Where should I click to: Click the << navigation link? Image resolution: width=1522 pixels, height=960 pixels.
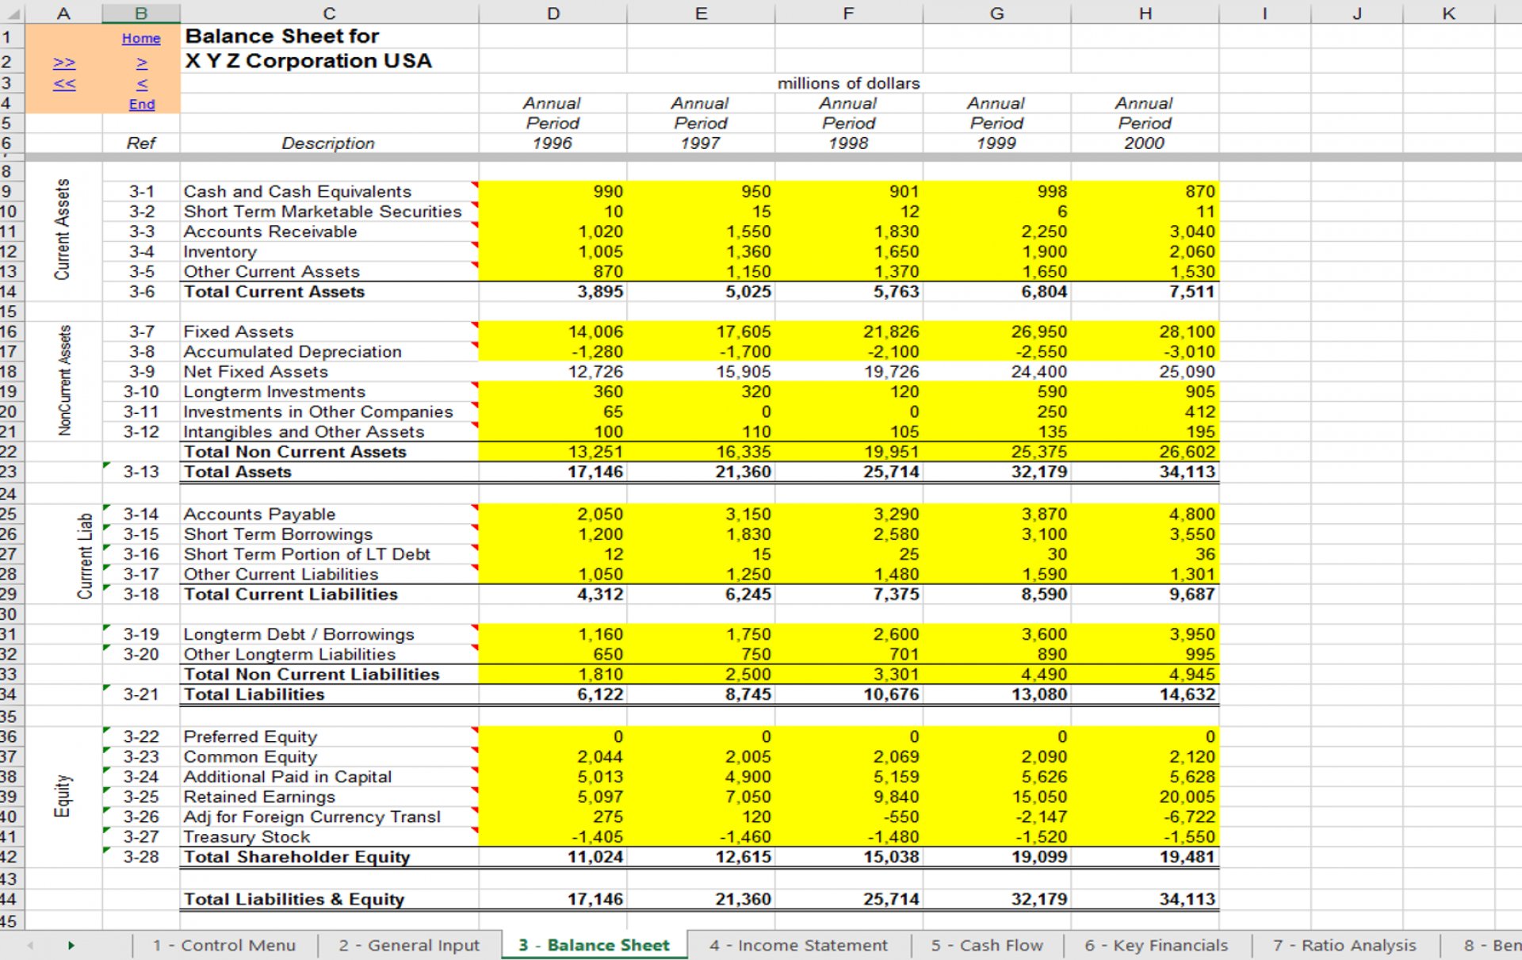[x=64, y=84]
